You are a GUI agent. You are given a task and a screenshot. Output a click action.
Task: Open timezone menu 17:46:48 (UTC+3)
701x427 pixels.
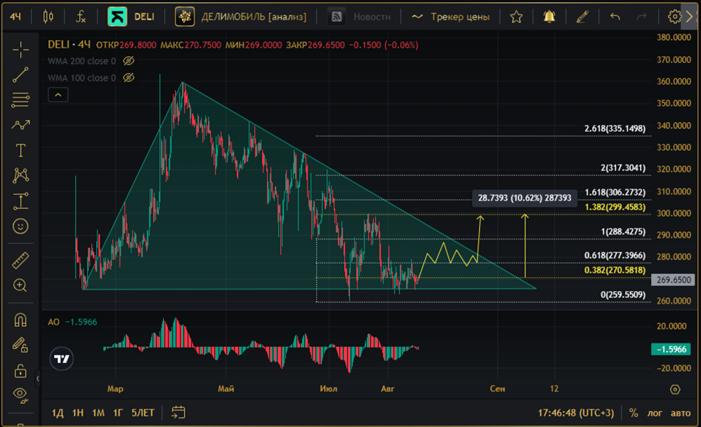tap(576, 413)
